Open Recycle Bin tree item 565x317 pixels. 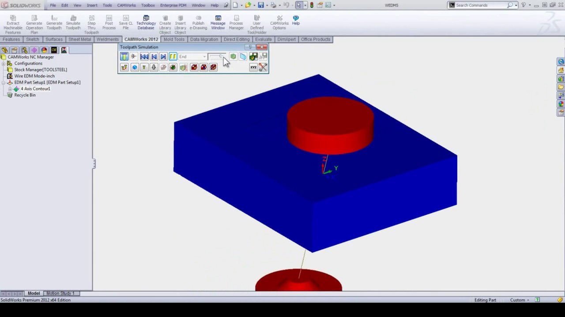25,95
